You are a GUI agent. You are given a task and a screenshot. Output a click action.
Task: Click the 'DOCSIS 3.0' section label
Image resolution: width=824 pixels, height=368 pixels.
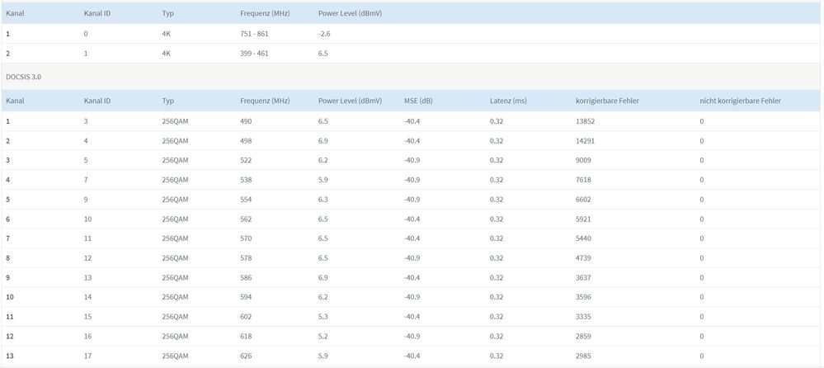pyautogui.click(x=23, y=77)
